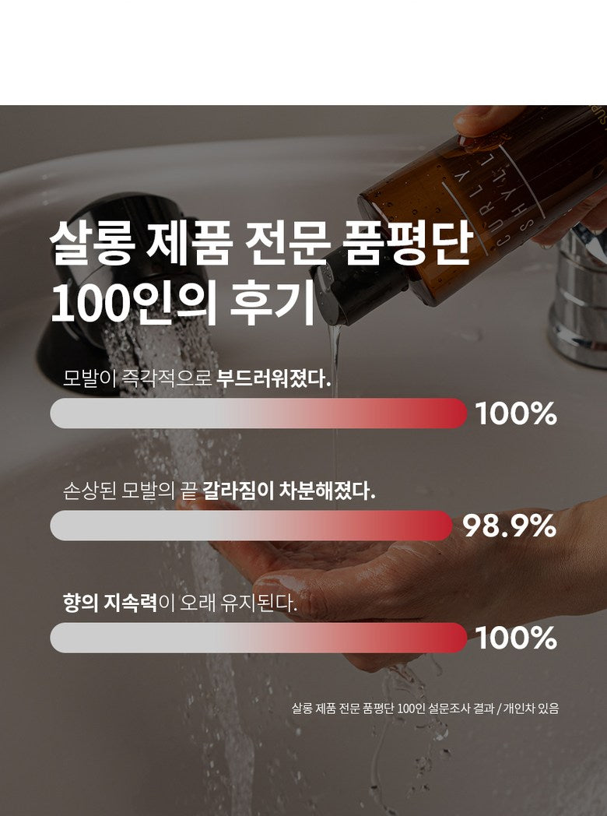The image size is (607, 816).
Task: Select the text '모발이 즉각적으로 부드러워졌다.'
Action: tap(197, 380)
